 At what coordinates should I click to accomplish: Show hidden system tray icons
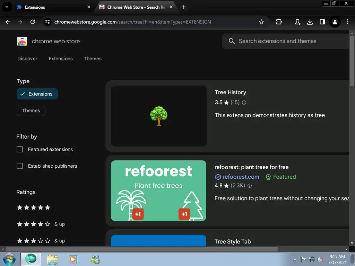pos(295,259)
